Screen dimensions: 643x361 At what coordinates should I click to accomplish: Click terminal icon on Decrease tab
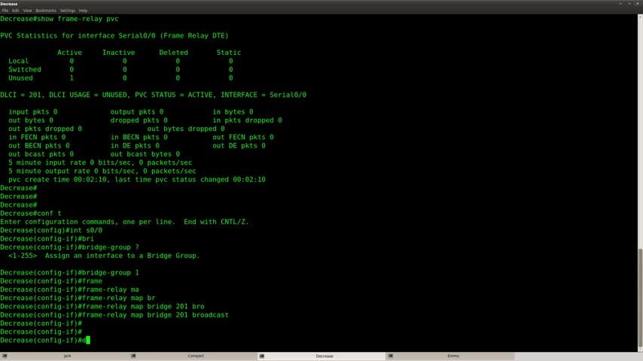261,356
